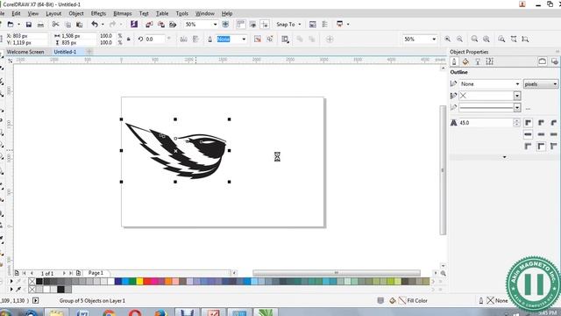
Task: Click the black color swatch in the palette
Action: pyautogui.click(x=39, y=281)
